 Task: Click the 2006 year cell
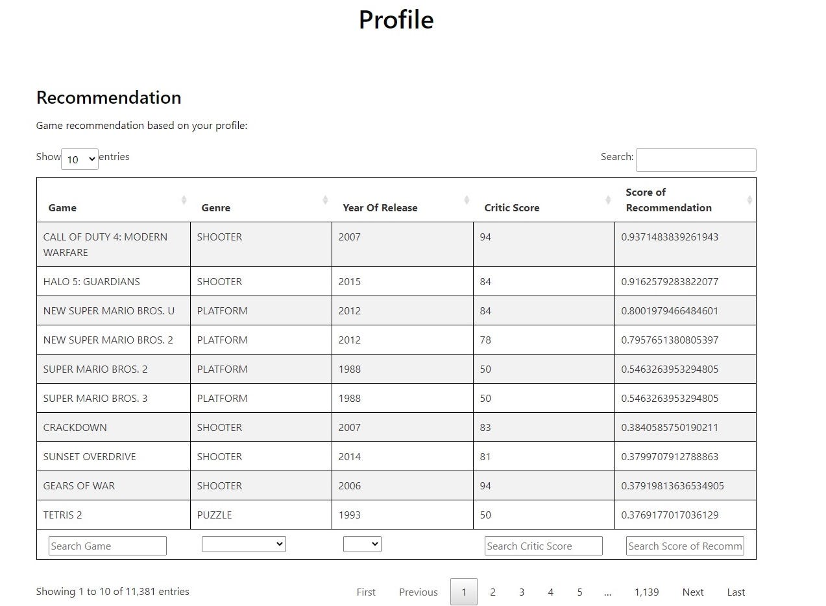point(402,485)
